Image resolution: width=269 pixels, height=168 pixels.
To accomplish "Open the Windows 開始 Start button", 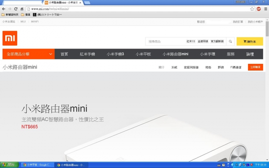I will [9, 165].
